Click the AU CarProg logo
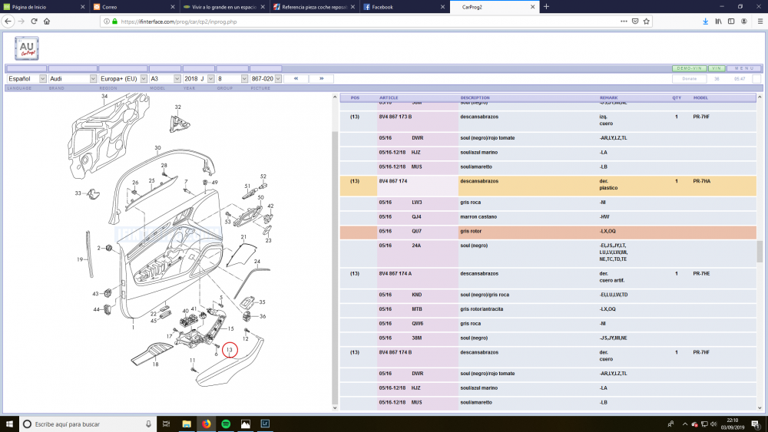 click(26, 48)
